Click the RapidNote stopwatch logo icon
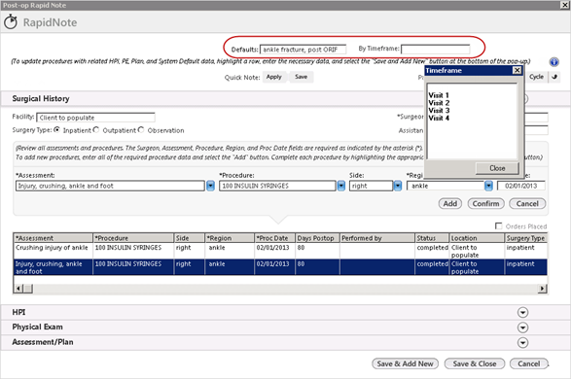Screen dimensions: 571x379 click(x=11, y=21)
